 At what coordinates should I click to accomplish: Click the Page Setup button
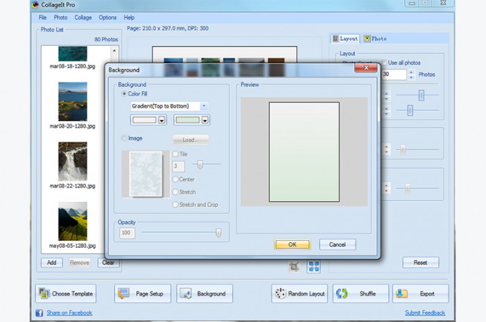click(142, 294)
